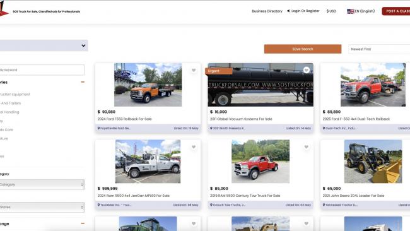Click the white Ram 5500 wrecker photo
Viewport: 410px width, 231px height.
point(148,162)
